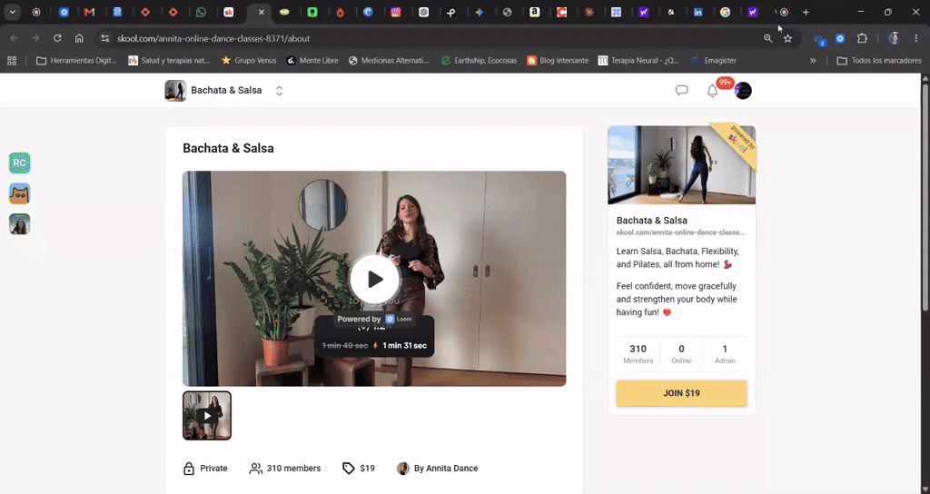Click the 0 Online stat

pos(681,354)
